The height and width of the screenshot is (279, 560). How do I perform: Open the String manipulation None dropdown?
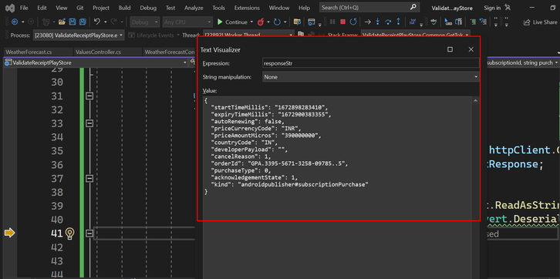coord(371,77)
